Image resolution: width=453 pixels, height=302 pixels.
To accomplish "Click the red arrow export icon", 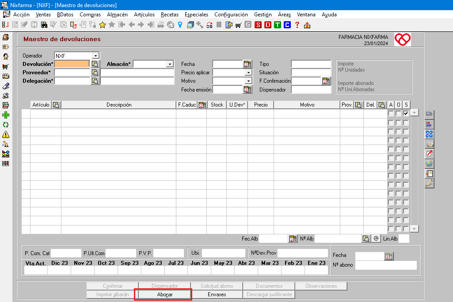I will (429, 153).
